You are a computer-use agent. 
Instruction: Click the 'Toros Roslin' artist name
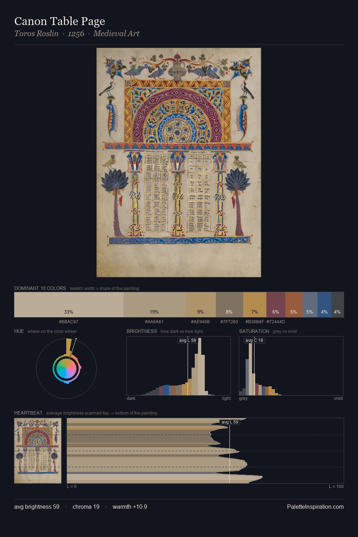pos(37,34)
